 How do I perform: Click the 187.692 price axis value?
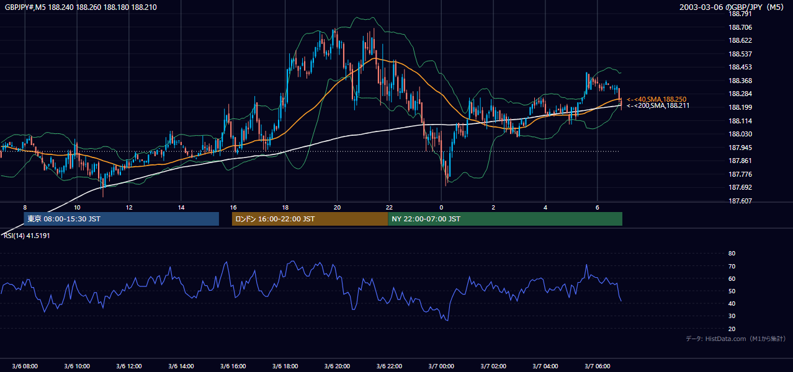(x=740, y=187)
